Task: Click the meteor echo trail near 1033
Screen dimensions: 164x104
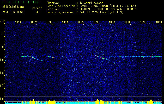Action: (x=51, y=57)
